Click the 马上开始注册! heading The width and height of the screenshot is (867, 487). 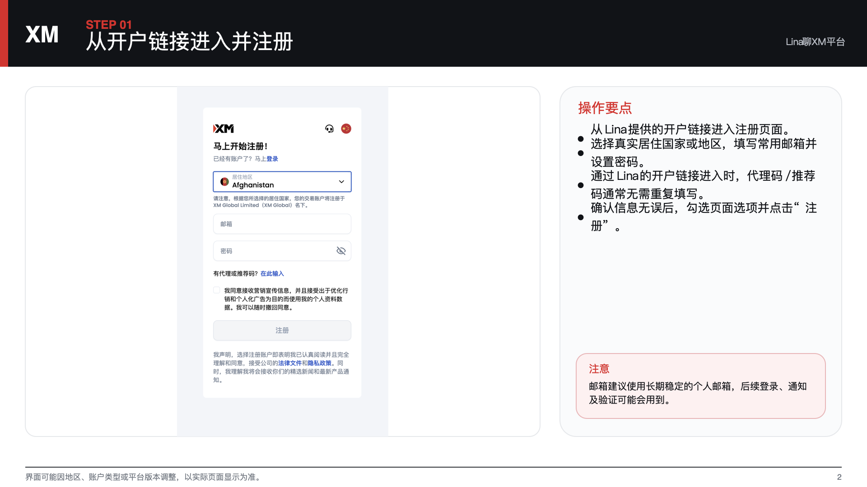[x=240, y=147]
